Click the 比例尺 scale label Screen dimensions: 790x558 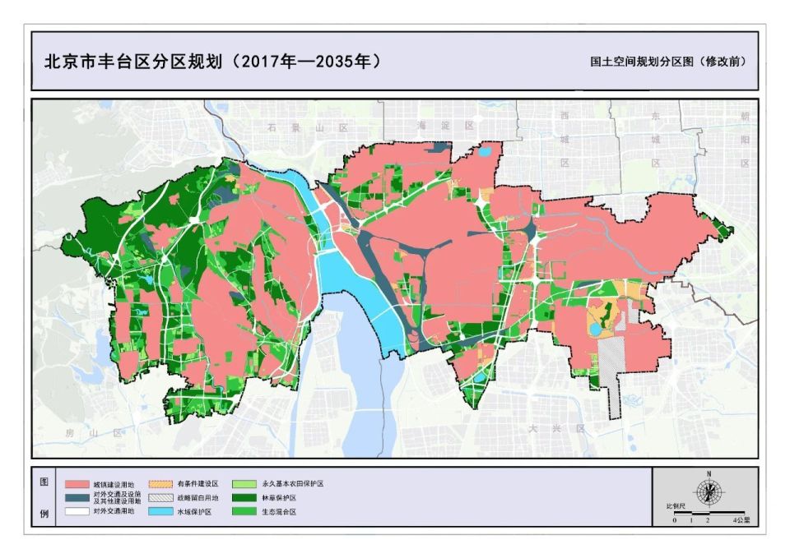click(x=675, y=505)
